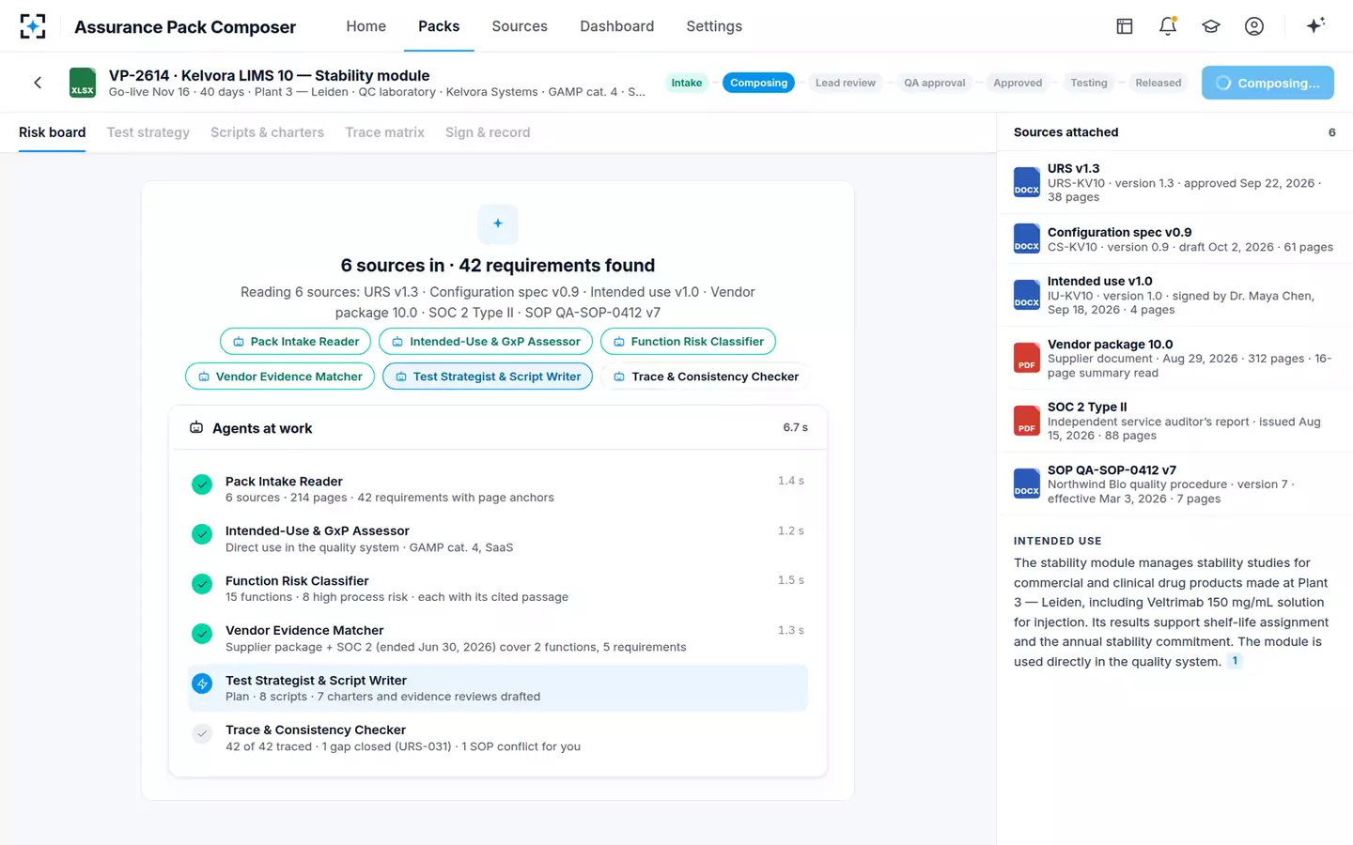Click the green check for Pack Intake Reader
Screen dimensions: 1353x845
click(202, 484)
